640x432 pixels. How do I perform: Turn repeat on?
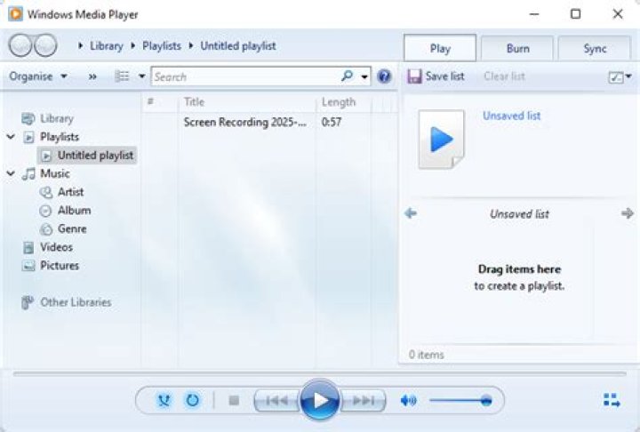(192, 400)
